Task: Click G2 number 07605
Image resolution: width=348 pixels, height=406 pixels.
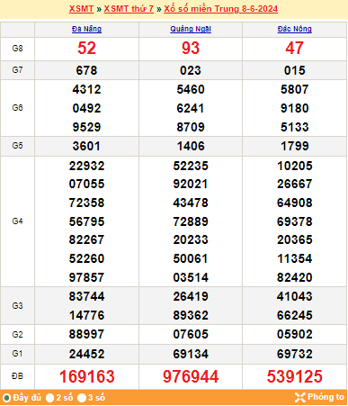Action: coord(191,334)
